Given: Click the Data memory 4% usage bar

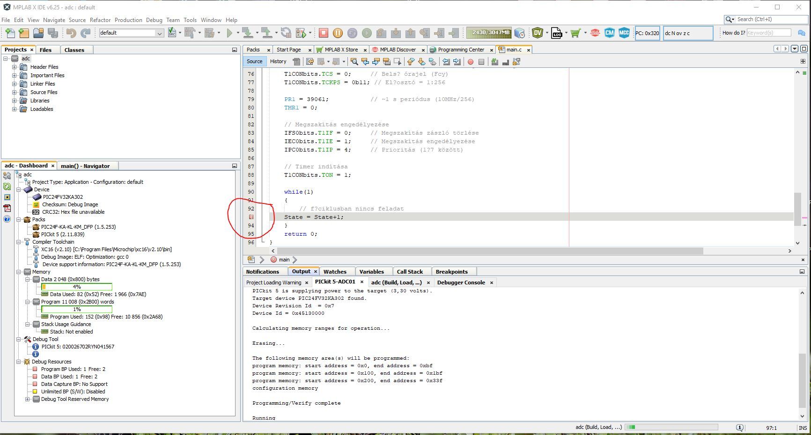Looking at the screenshot, I should coord(77,287).
